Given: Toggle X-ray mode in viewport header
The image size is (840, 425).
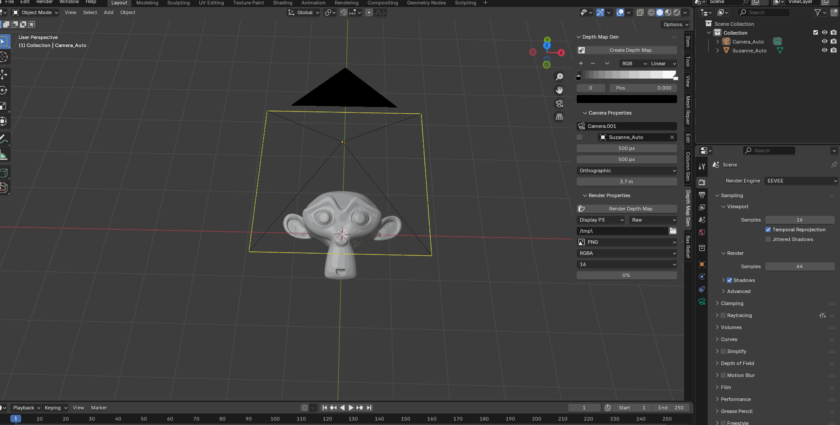Looking at the screenshot, I should click(640, 12).
